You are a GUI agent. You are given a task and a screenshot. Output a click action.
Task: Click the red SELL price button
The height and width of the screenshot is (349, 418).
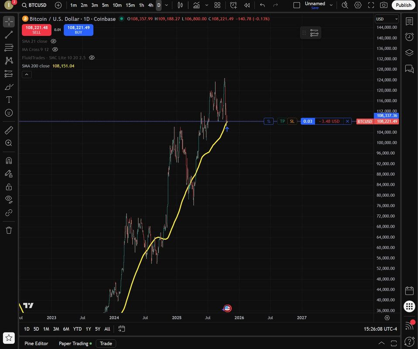[37, 30]
